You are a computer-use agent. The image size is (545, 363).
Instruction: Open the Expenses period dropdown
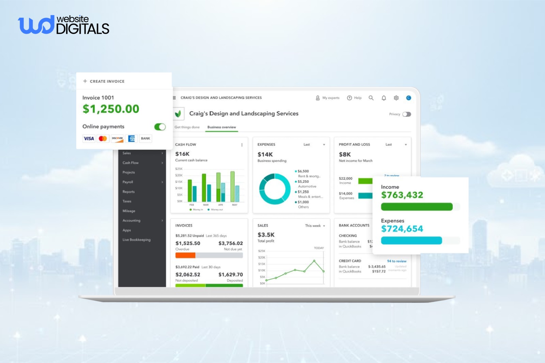click(x=324, y=145)
